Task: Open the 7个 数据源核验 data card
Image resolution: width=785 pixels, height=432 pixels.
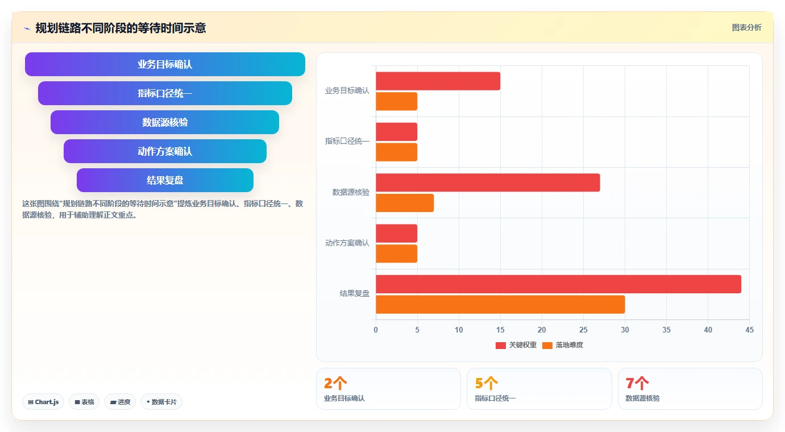Action: 690,389
